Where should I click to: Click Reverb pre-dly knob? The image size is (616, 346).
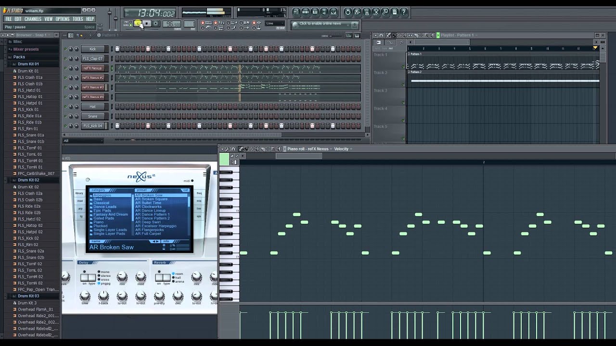click(x=159, y=296)
